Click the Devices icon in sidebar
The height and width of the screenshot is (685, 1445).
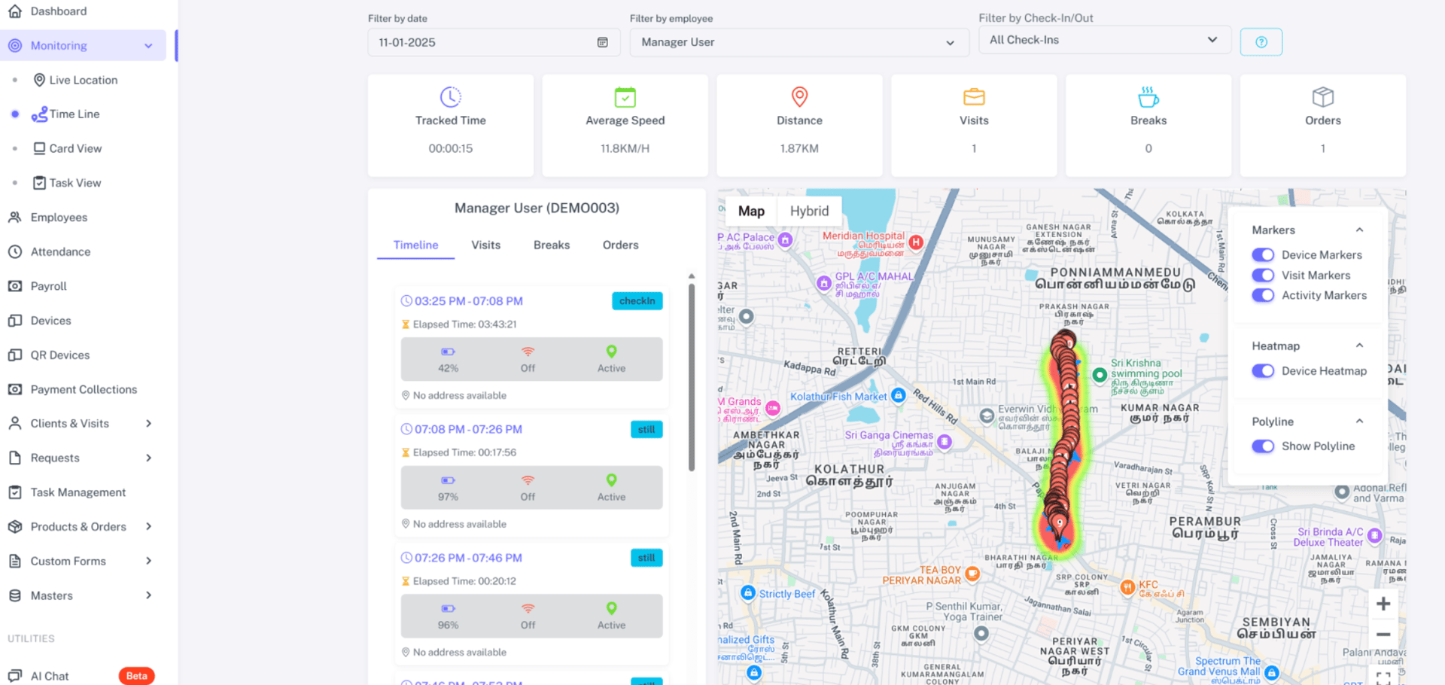tap(15, 321)
